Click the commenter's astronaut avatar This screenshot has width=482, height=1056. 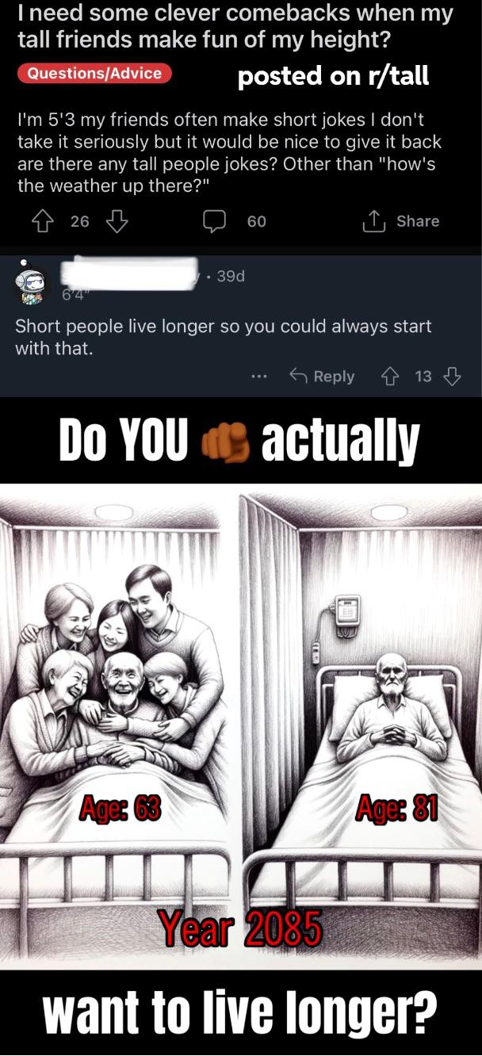pos(33,285)
